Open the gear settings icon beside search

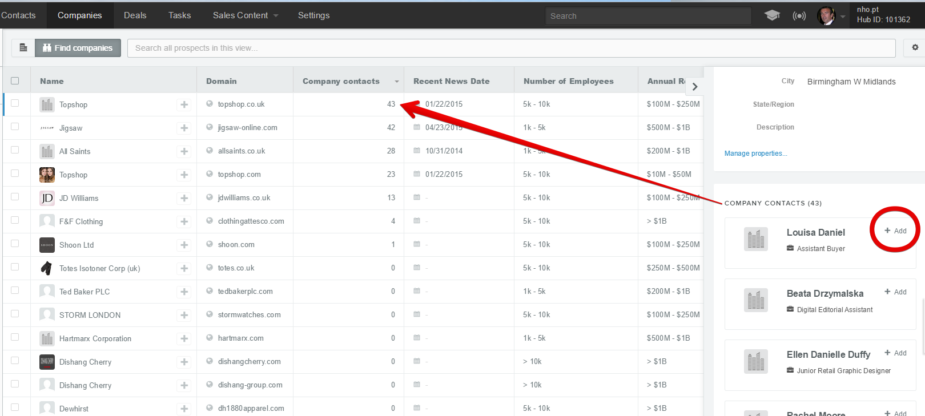tap(915, 48)
